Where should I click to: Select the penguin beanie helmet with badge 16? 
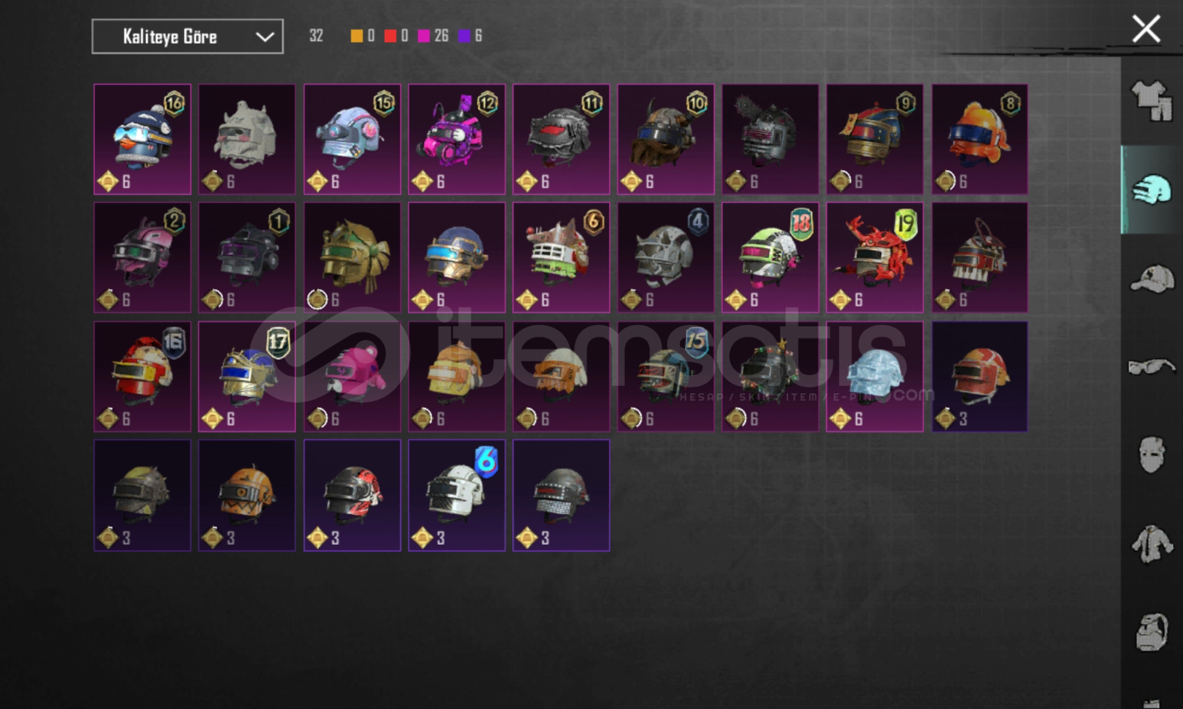coord(143,139)
